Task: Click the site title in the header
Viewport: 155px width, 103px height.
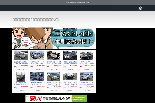Action: click(x=36, y=20)
